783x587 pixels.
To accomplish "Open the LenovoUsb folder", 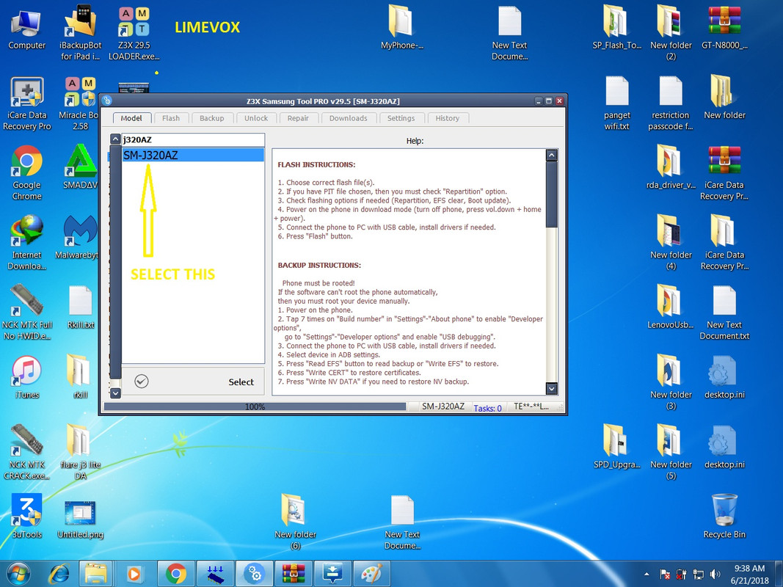I will [x=671, y=307].
